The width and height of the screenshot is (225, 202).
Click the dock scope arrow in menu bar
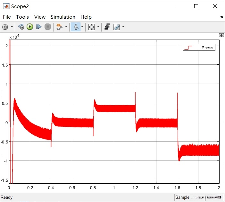[x=221, y=17]
